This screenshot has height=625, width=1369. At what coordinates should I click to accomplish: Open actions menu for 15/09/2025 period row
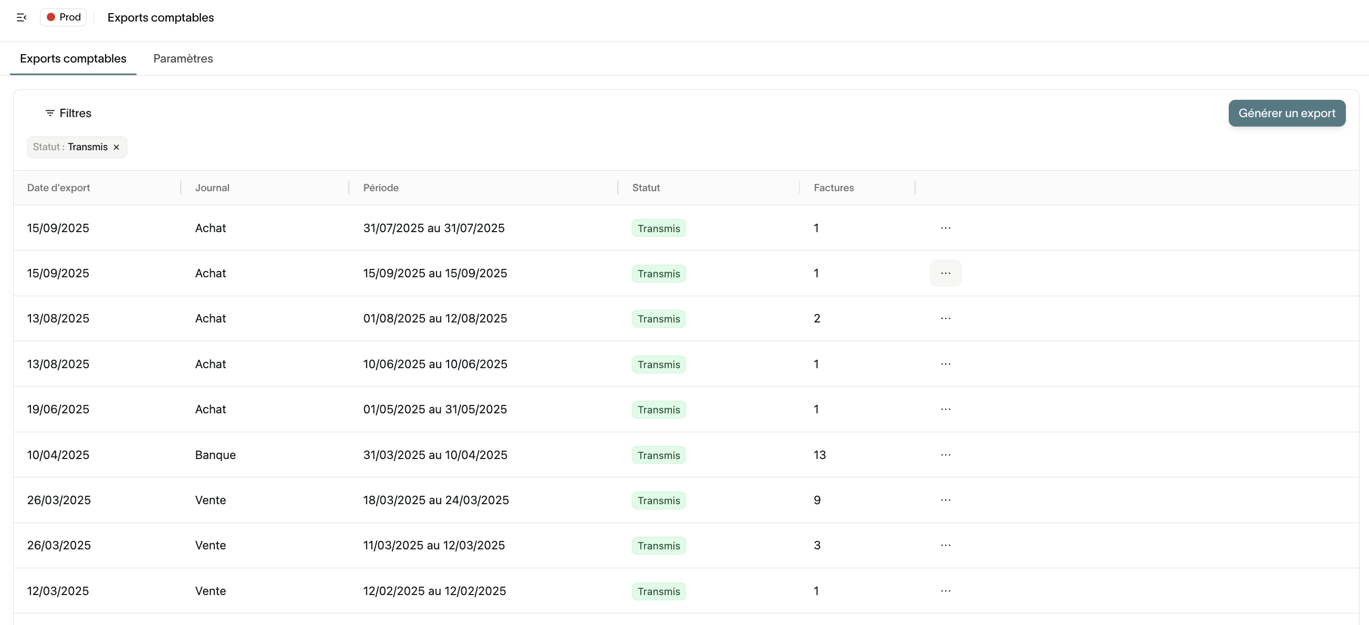click(945, 273)
